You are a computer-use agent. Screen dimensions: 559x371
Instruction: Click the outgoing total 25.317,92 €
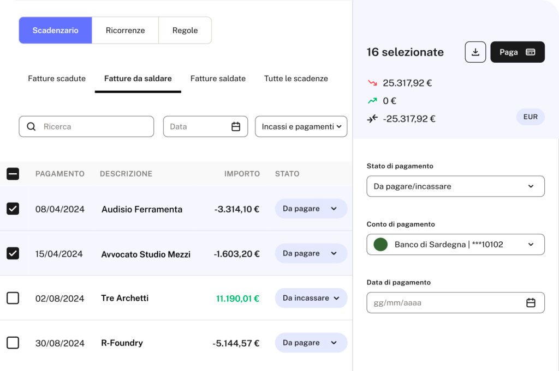[407, 83]
